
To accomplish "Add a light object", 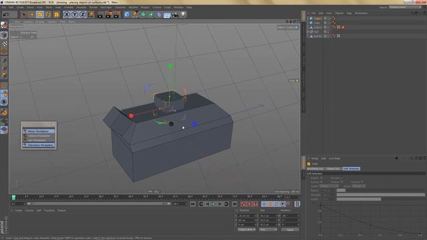I will click(183, 15).
